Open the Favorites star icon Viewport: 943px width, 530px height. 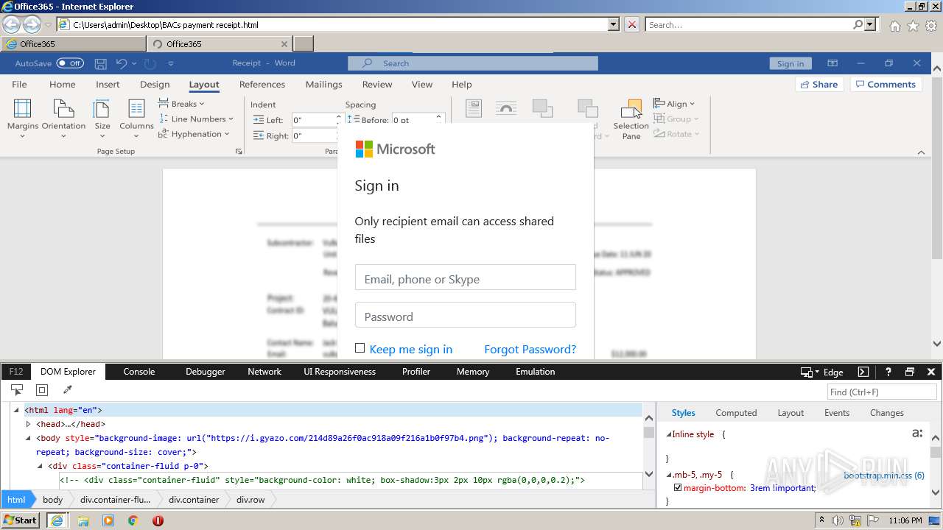click(913, 25)
